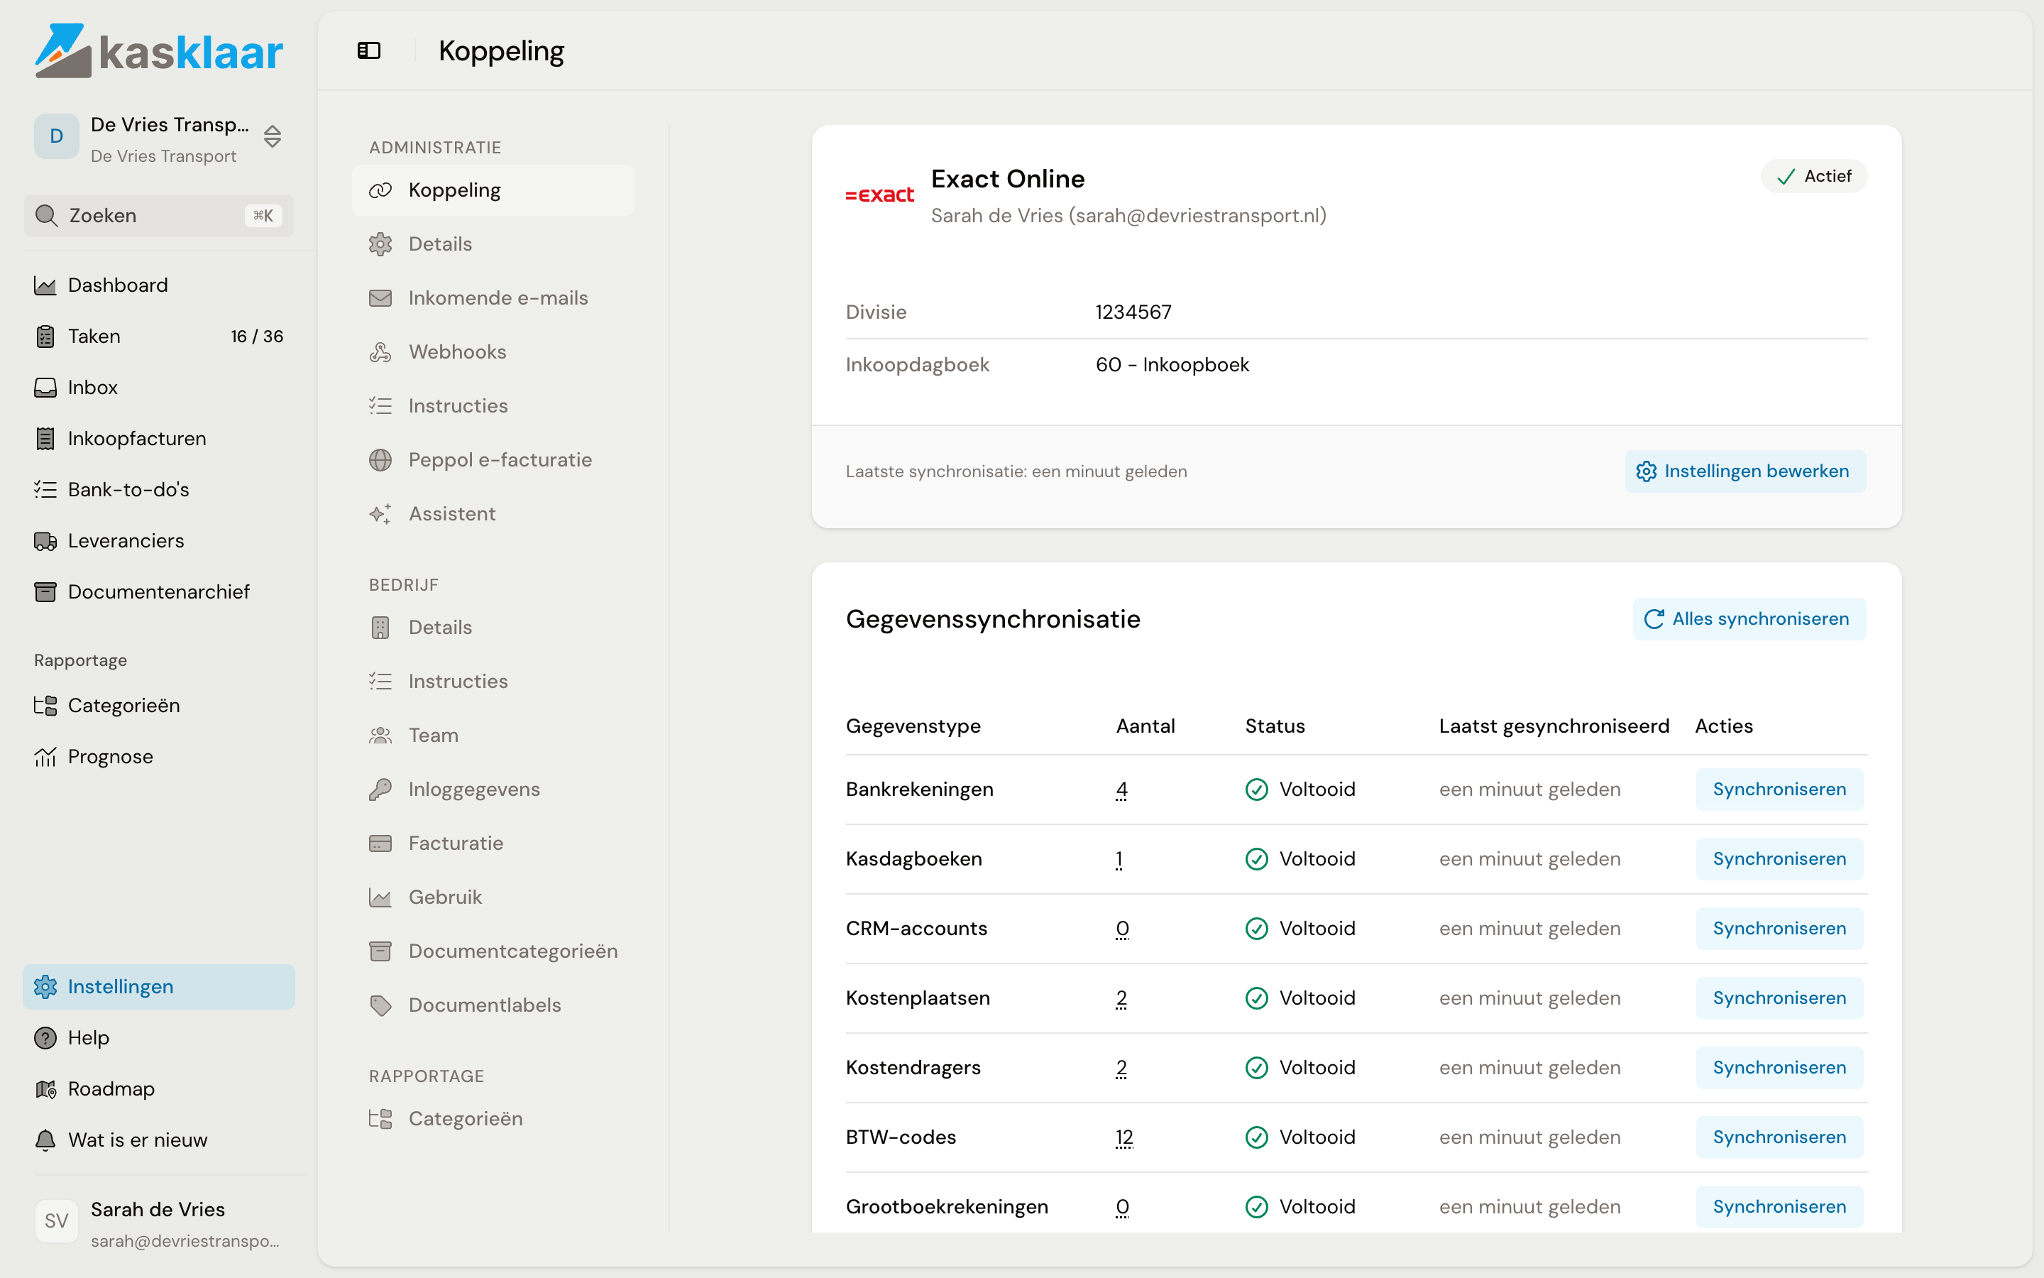The height and width of the screenshot is (1278, 2044).
Task: Synchronize the Grootboekrekeningen row
Action: coord(1779,1207)
